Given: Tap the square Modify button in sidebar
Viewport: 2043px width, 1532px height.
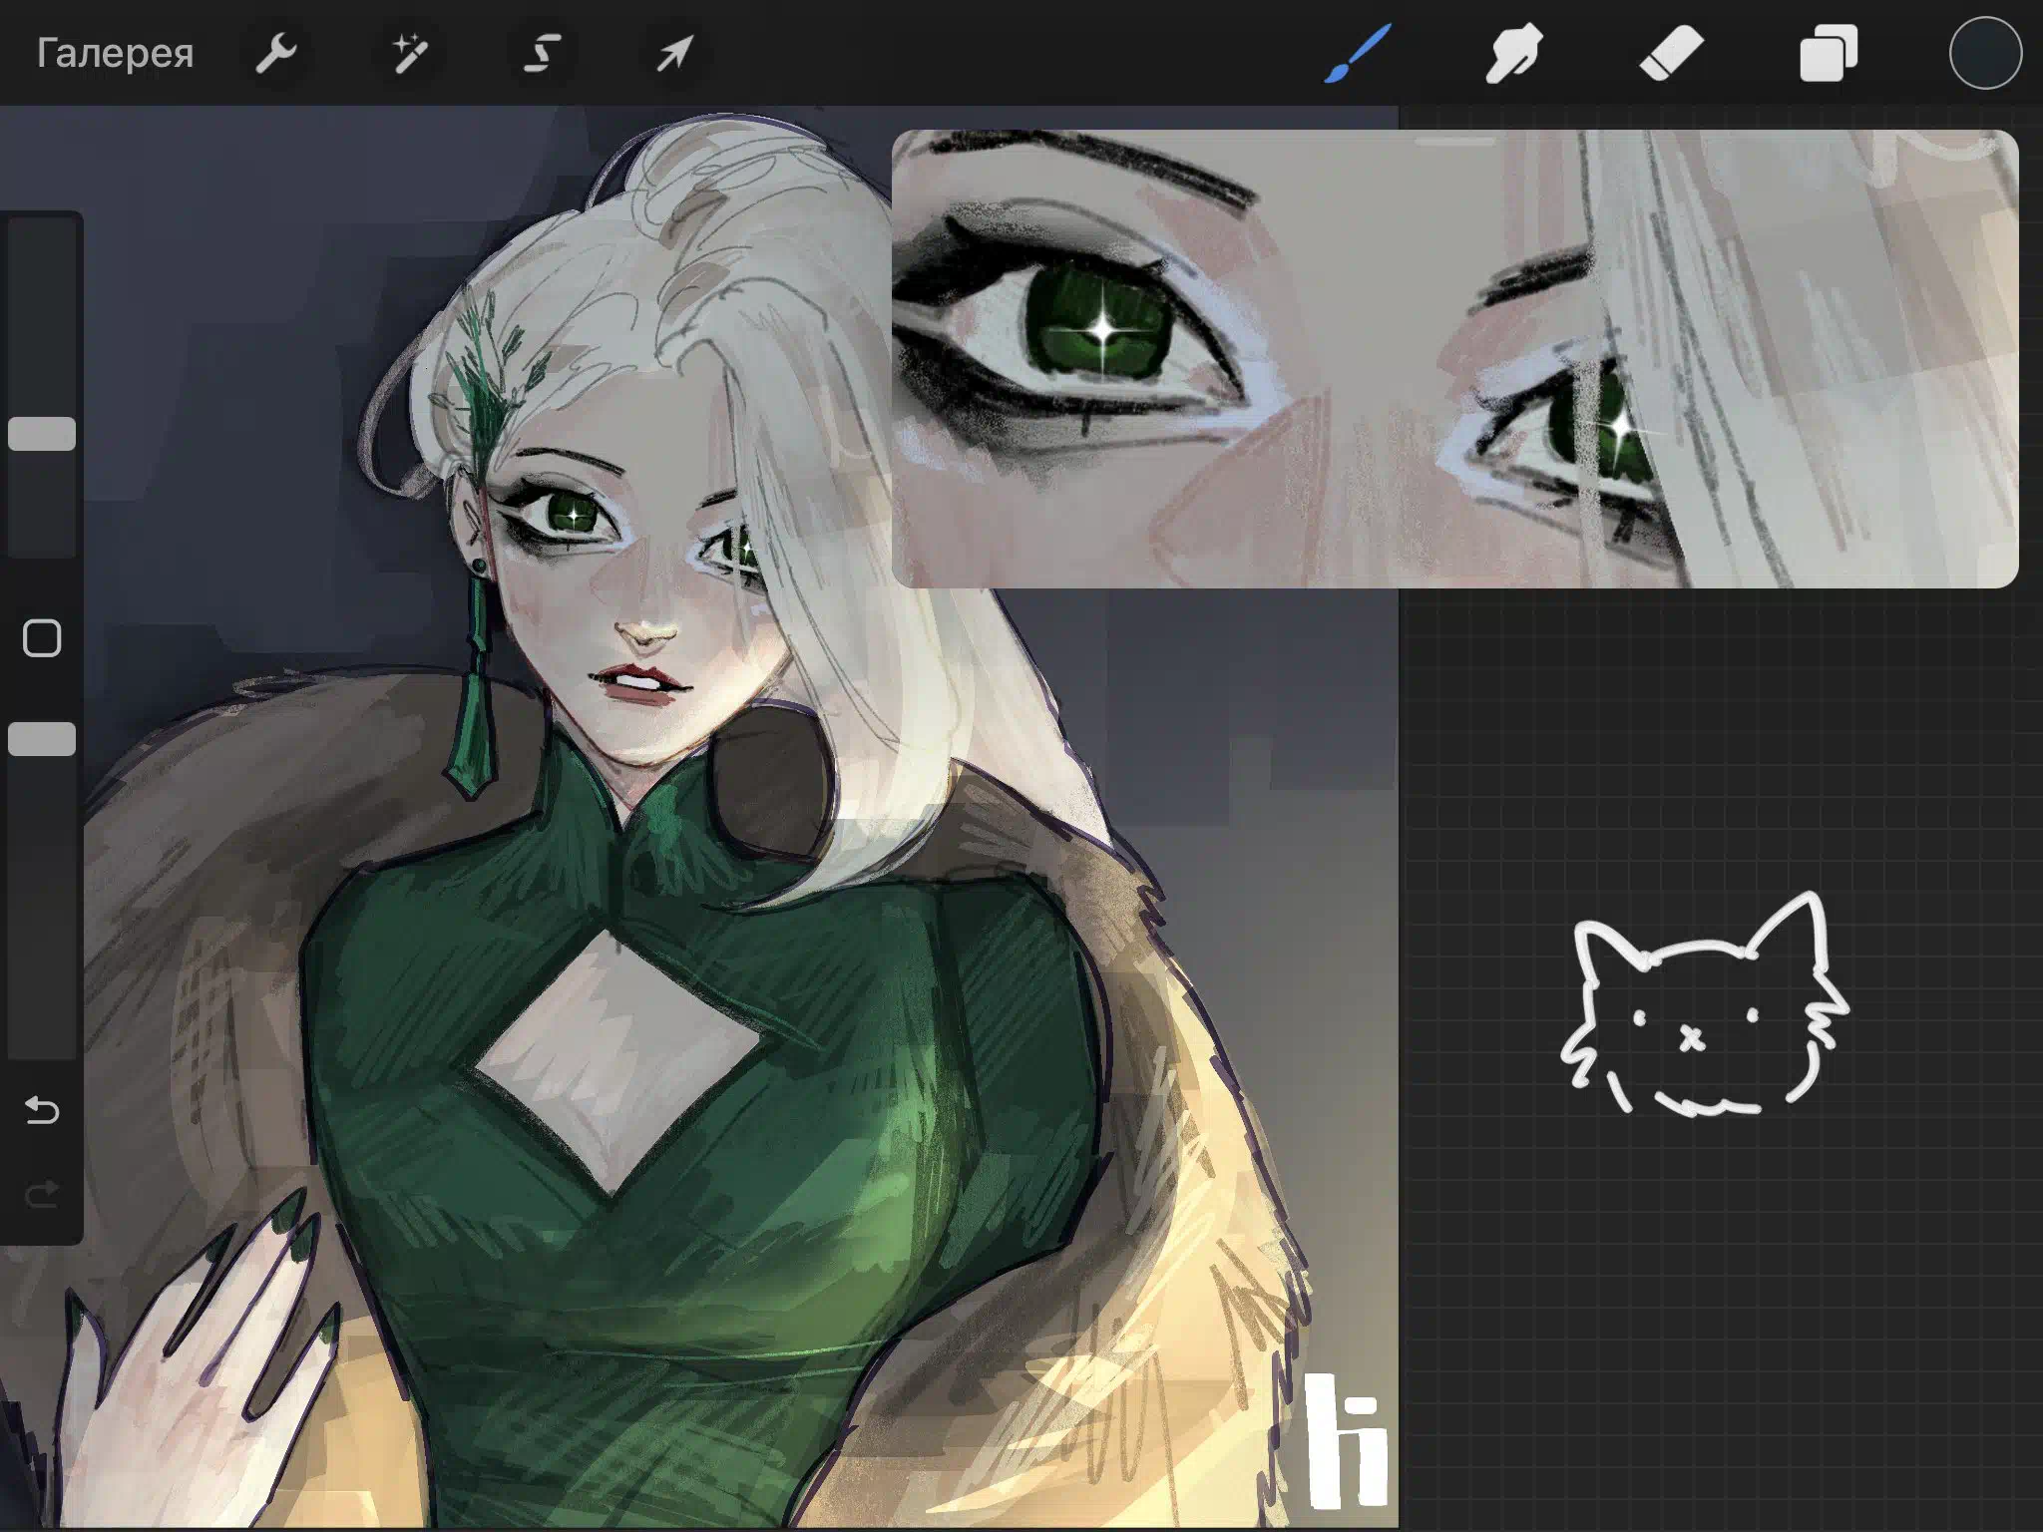Looking at the screenshot, I should click(x=42, y=638).
